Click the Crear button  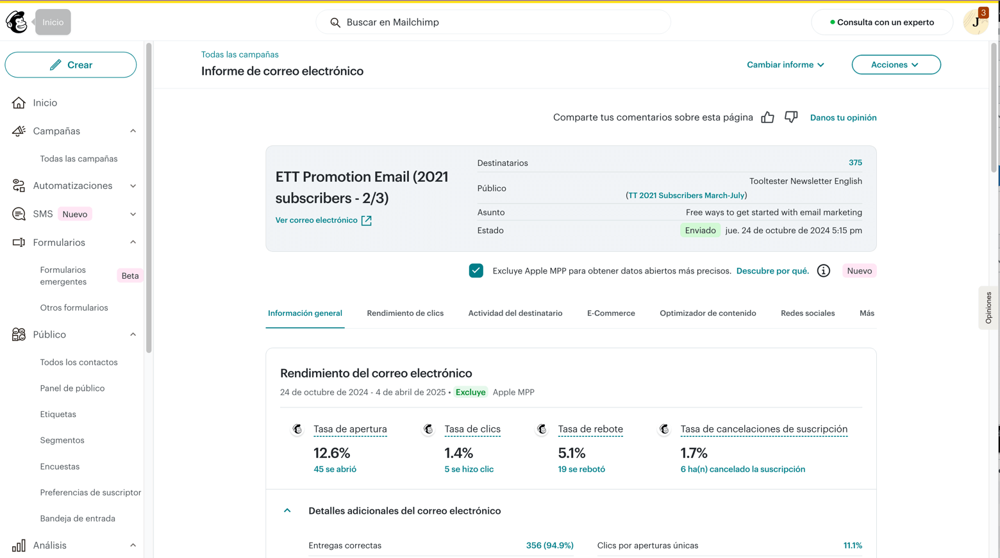point(71,65)
